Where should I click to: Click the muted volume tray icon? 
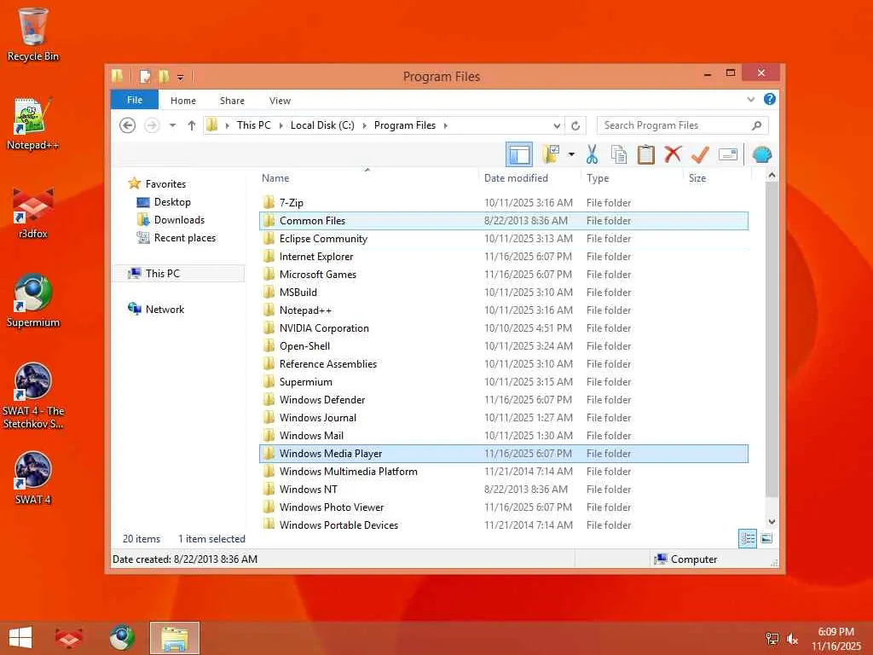tap(792, 639)
